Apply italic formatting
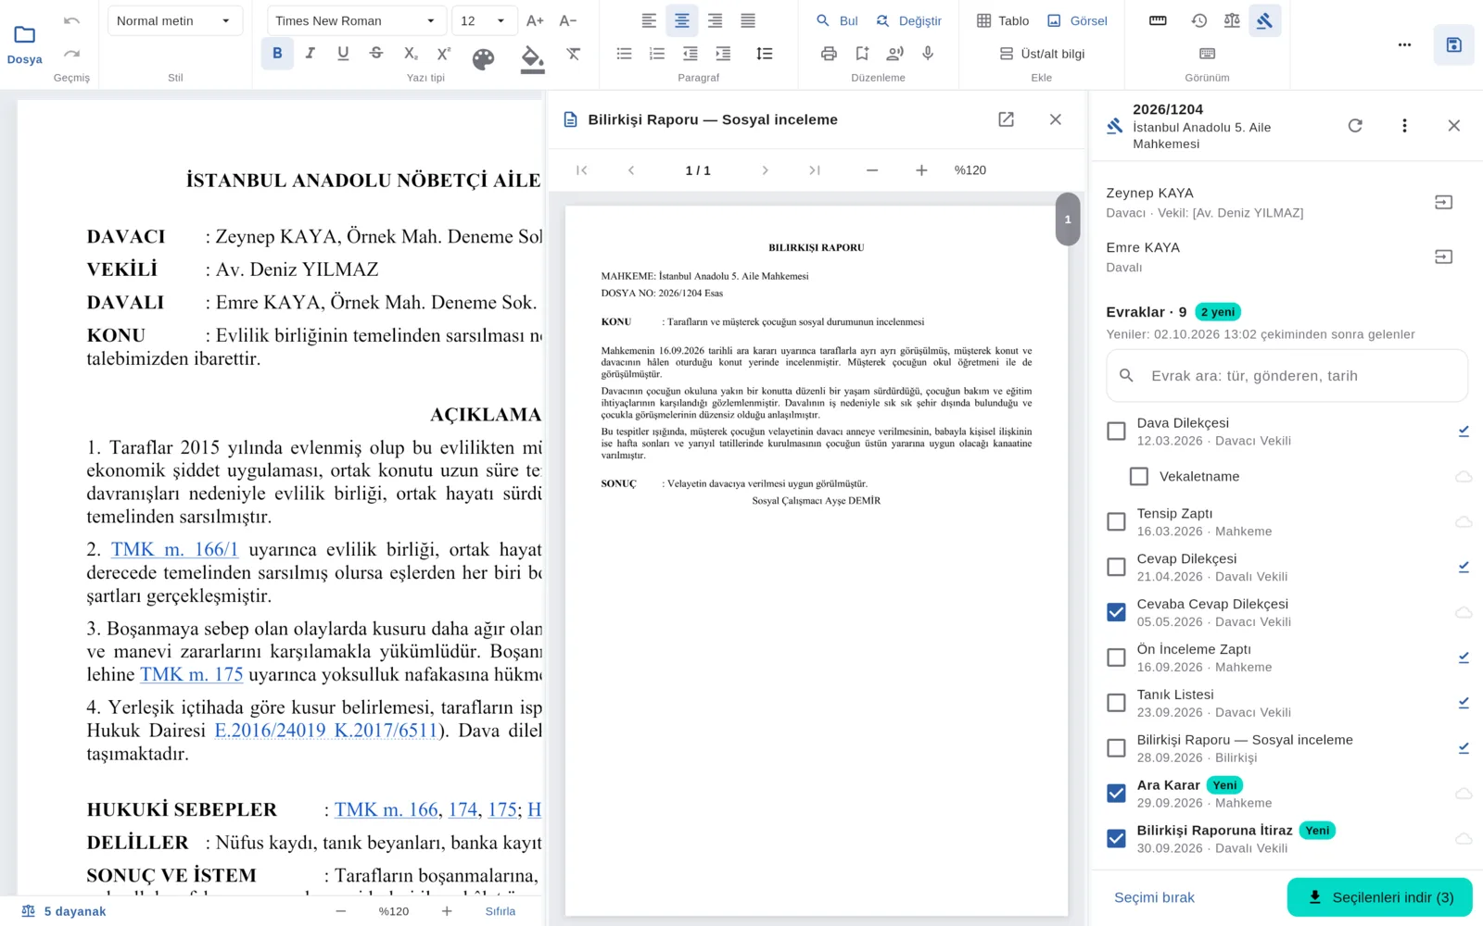Viewport: 1483px width, 926px height. [311, 54]
